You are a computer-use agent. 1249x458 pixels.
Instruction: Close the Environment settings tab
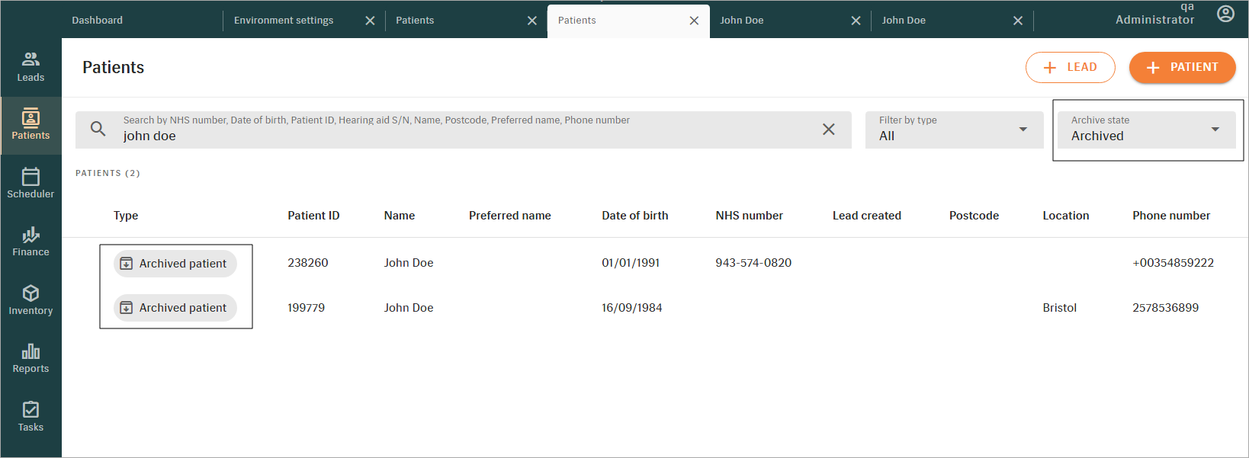pos(370,21)
